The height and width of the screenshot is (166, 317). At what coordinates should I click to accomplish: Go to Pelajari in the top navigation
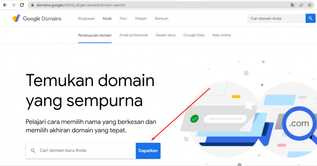(141, 19)
